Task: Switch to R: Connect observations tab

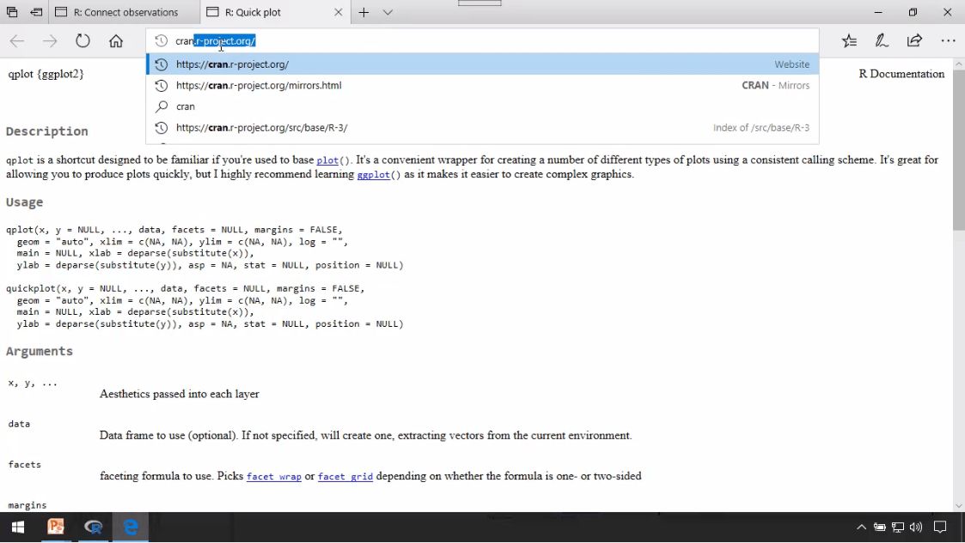Action: pyautogui.click(x=125, y=12)
